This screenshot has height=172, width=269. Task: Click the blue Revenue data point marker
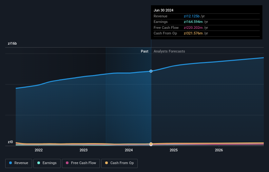pos(151,71)
